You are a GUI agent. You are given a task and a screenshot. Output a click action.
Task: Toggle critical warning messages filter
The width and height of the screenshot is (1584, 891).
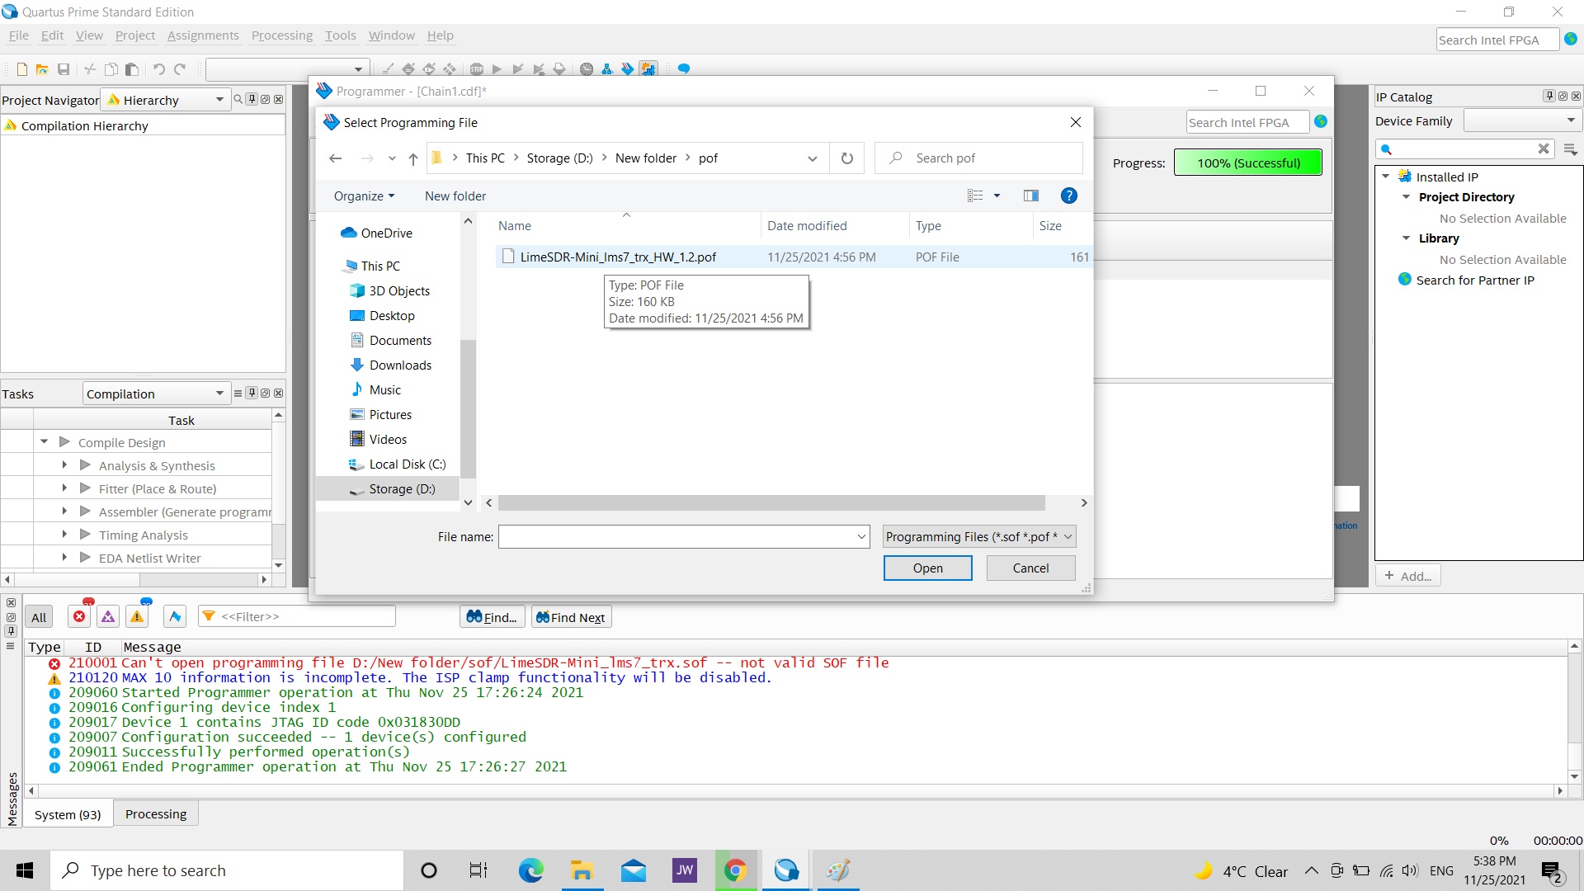[x=108, y=617]
